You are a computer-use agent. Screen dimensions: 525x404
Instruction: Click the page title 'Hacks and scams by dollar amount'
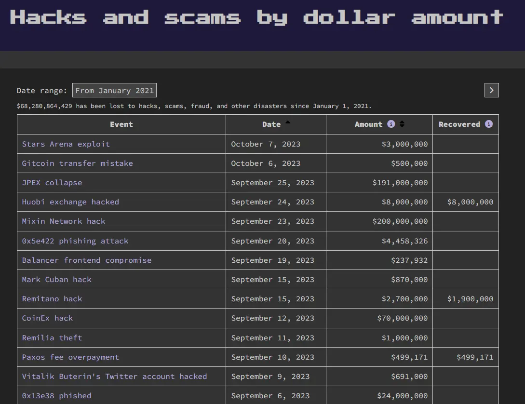tap(256, 17)
